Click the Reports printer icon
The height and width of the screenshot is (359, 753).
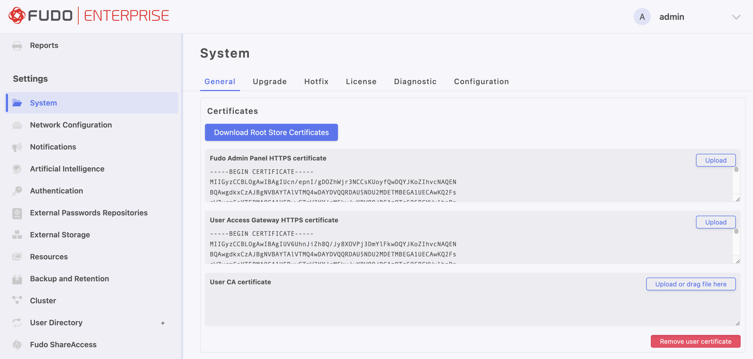17,46
